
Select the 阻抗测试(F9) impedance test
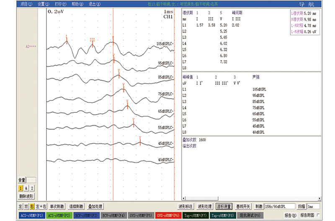pyautogui.click(x=250, y=216)
